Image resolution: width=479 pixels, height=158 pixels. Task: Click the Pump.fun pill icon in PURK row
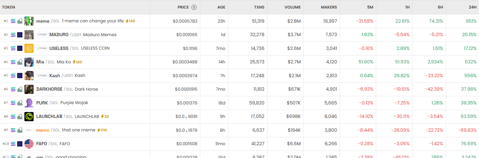20,103
